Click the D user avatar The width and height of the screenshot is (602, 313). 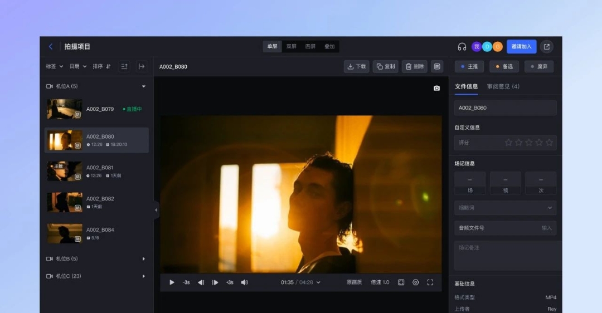[x=487, y=47]
